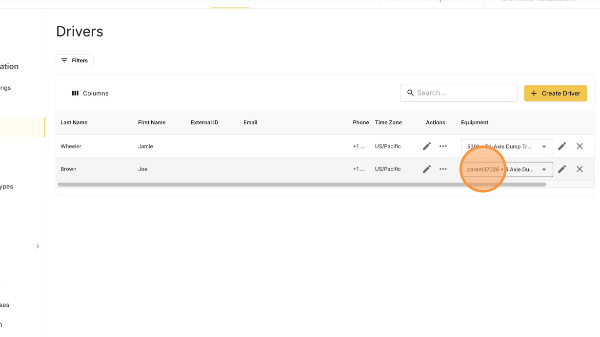Edit equipment for Brown using the pencil icon
This screenshot has height=337, width=600.
point(562,169)
